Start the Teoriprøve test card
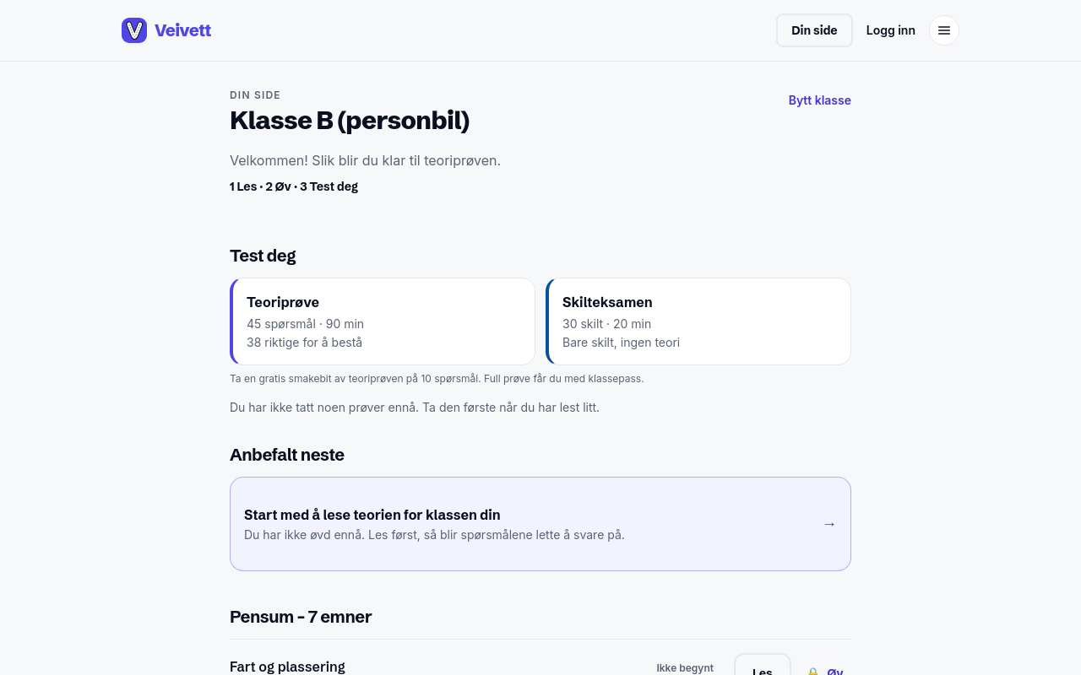The image size is (1081, 675). click(383, 321)
